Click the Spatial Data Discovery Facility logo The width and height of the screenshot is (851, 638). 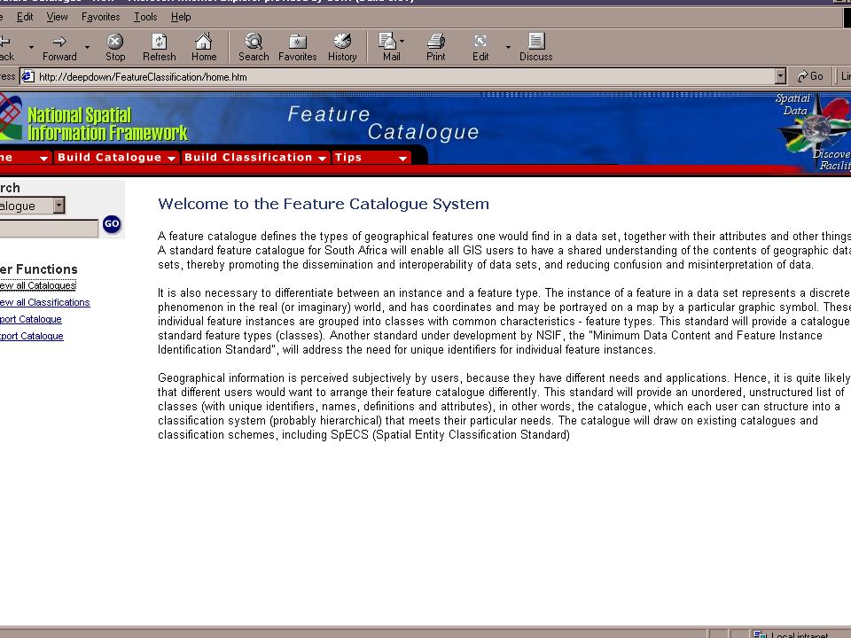click(x=814, y=132)
